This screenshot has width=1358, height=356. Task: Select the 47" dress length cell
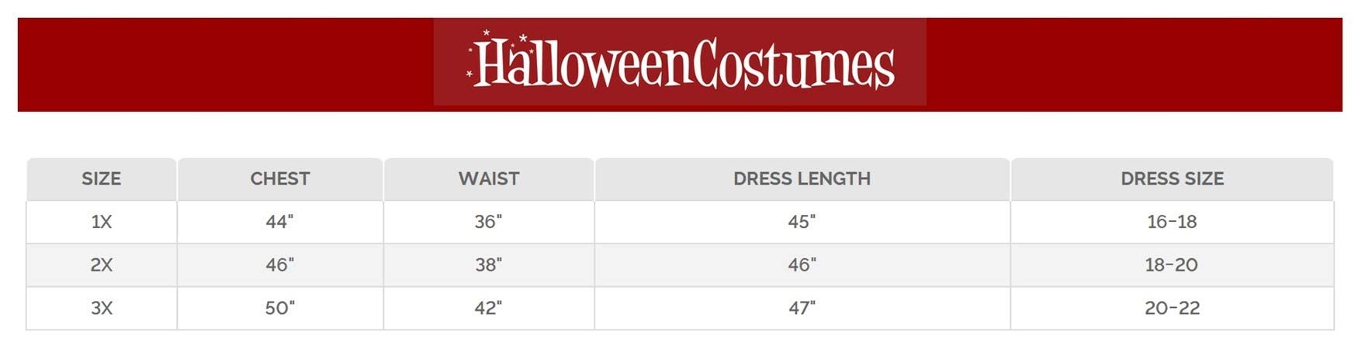[802, 309]
